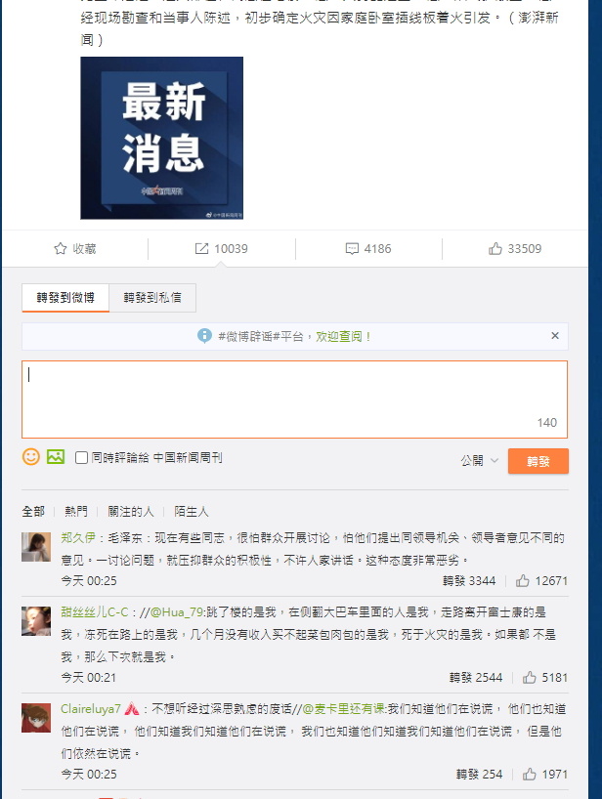Open Claireluya7's profile link
Image resolution: width=602 pixels, height=799 pixels.
point(91,709)
